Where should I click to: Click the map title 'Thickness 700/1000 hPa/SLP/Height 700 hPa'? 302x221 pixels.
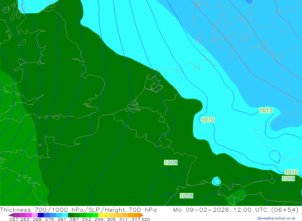[x=78, y=210]
